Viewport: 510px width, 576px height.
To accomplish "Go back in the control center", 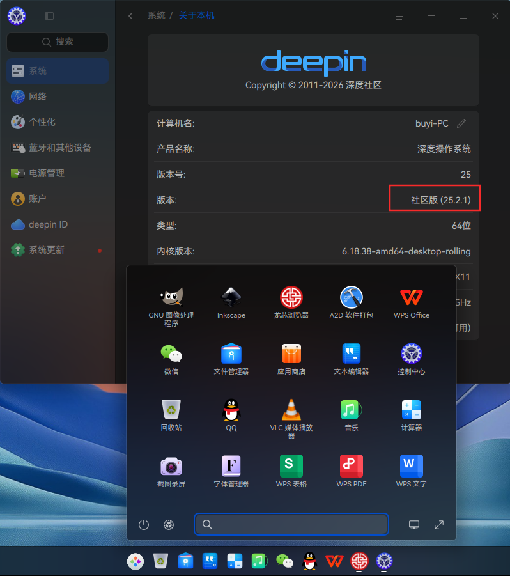I will click(x=130, y=16).
